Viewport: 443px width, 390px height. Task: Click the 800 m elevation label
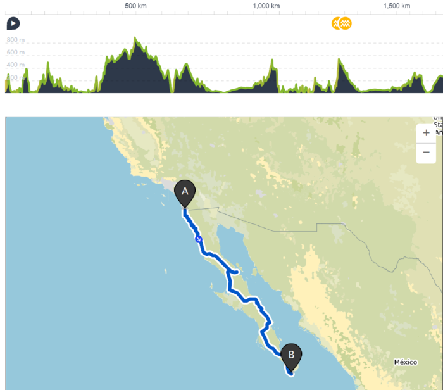pyautogui.click(x=16, y=41)
